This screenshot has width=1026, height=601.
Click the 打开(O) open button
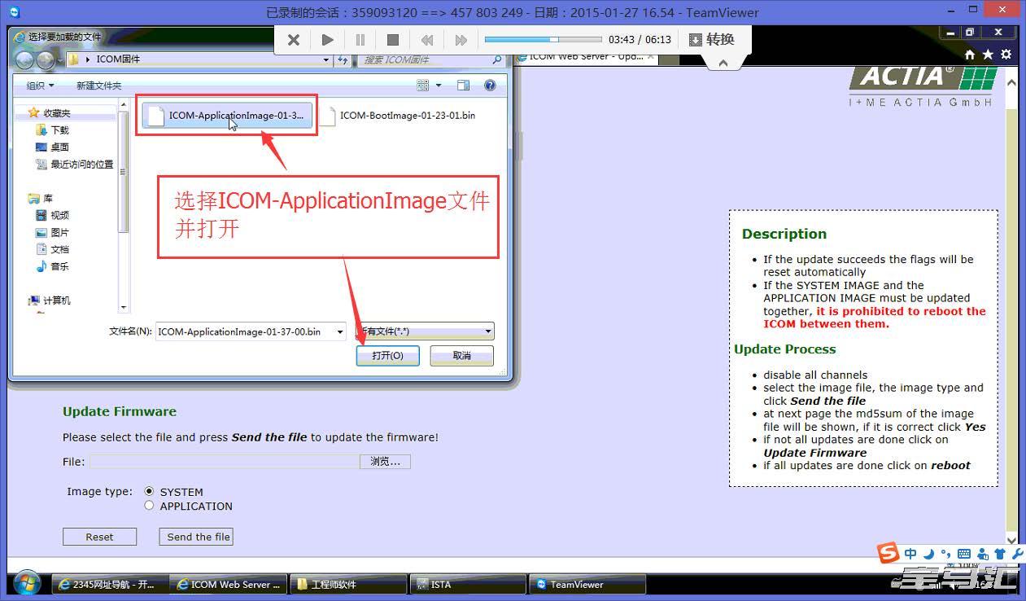click(x=387, y=356)
